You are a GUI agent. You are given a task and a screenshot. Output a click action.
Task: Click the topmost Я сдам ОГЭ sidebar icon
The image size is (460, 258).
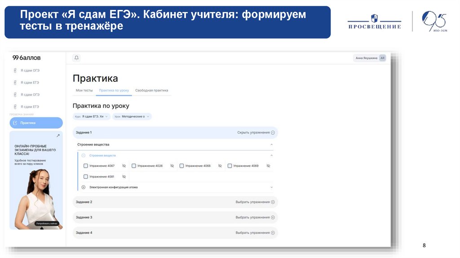15,71
